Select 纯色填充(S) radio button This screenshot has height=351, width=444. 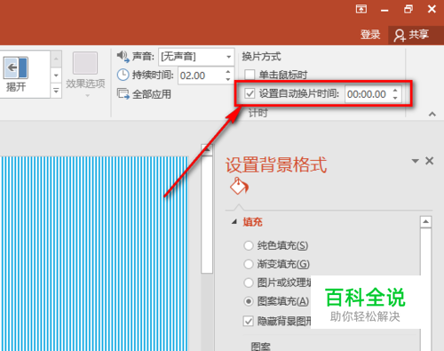tap(249, 245)
